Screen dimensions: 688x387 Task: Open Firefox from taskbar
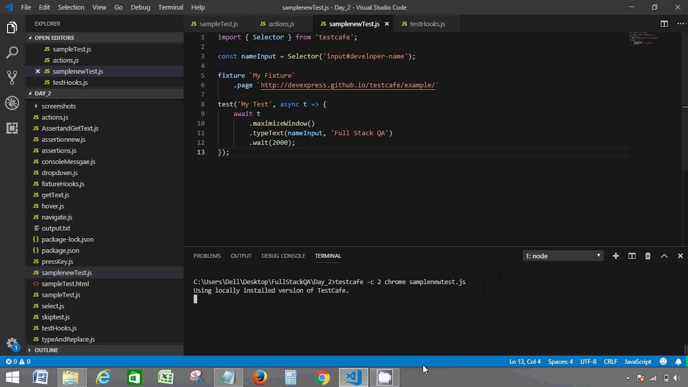pos(260,377)
